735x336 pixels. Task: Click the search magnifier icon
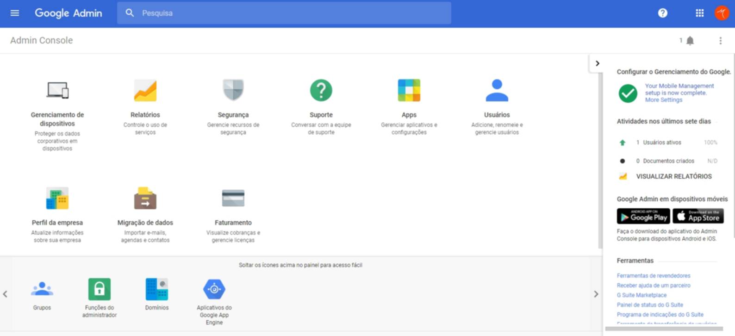[130, 13]
